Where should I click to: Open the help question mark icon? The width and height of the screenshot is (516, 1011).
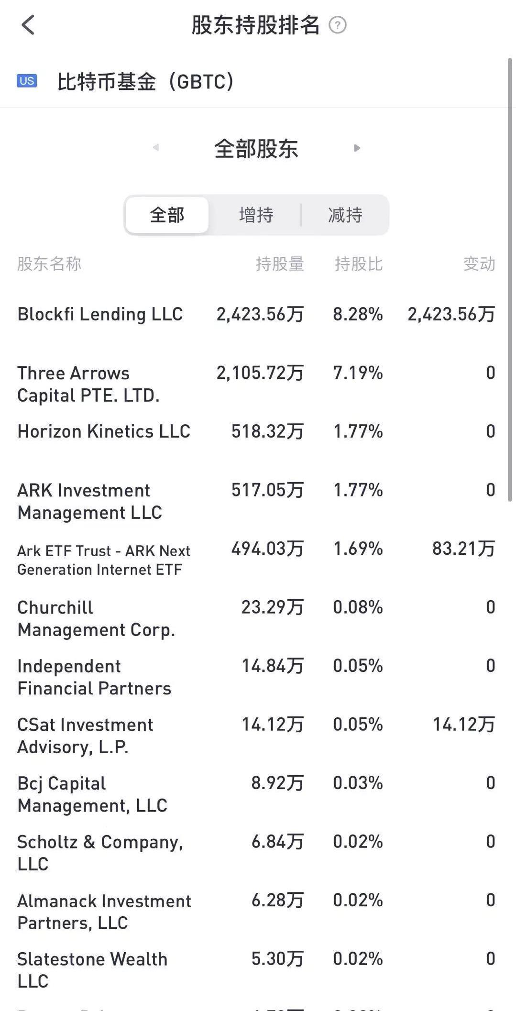pyautogui.click(x=338, y=25)
